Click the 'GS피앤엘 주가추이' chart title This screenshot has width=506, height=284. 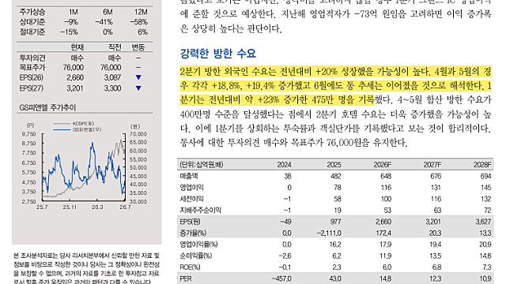(47, 107)
